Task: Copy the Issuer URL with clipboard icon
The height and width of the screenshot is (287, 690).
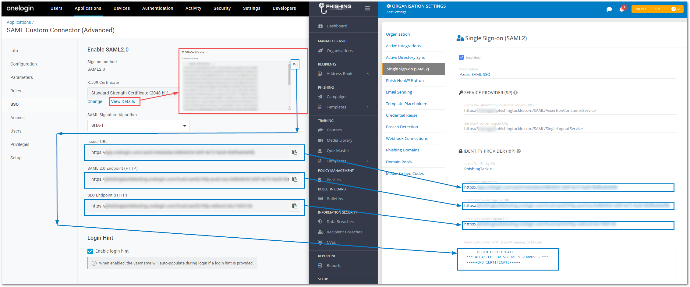Action: coord(294,152)
